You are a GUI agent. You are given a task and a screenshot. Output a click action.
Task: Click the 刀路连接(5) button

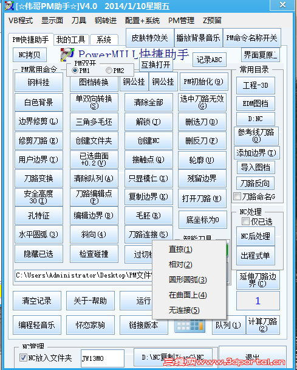point(149,234)
